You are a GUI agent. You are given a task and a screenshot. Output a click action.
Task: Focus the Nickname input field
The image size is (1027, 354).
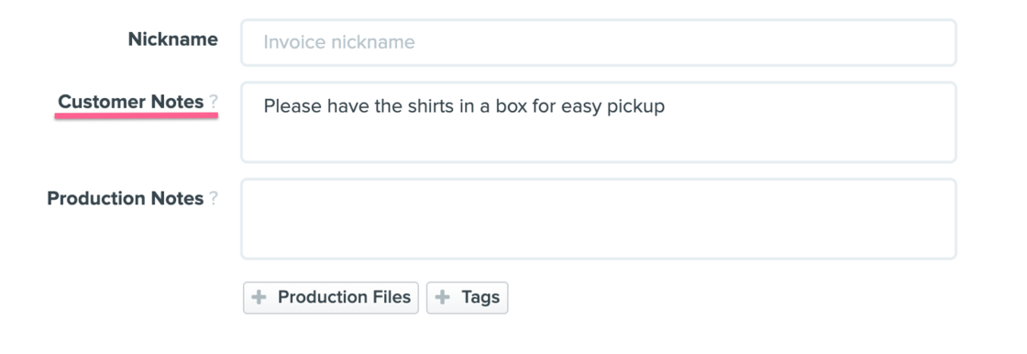pos(599,42)
